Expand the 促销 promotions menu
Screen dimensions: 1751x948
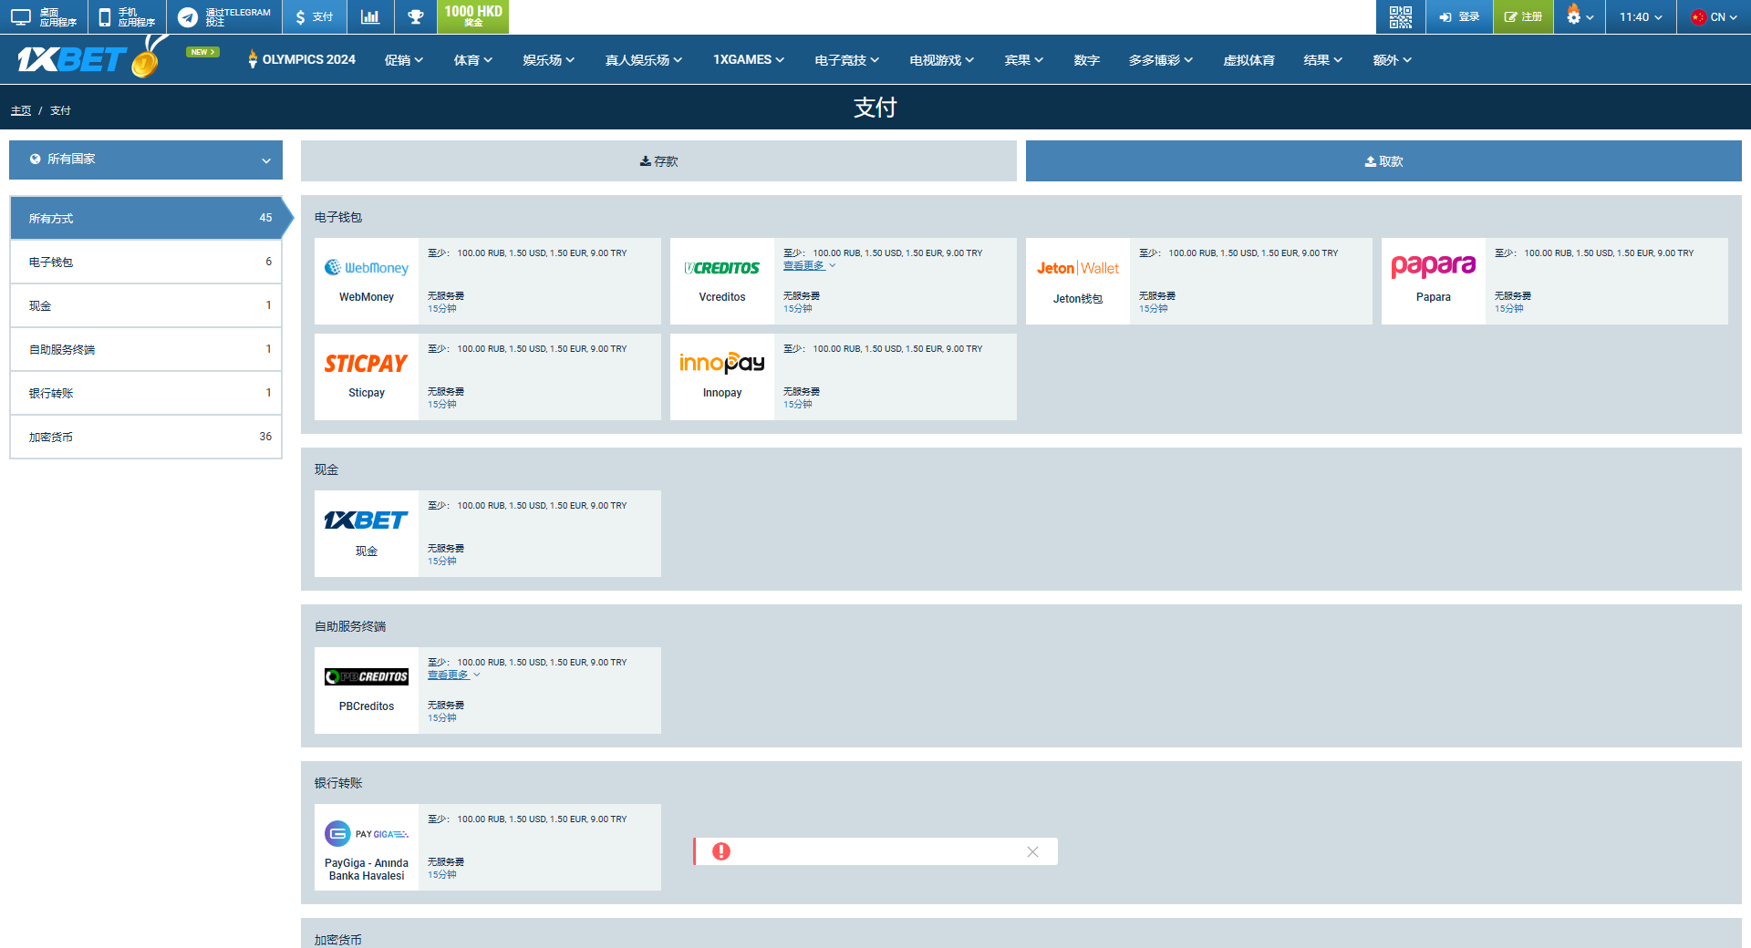404,60
